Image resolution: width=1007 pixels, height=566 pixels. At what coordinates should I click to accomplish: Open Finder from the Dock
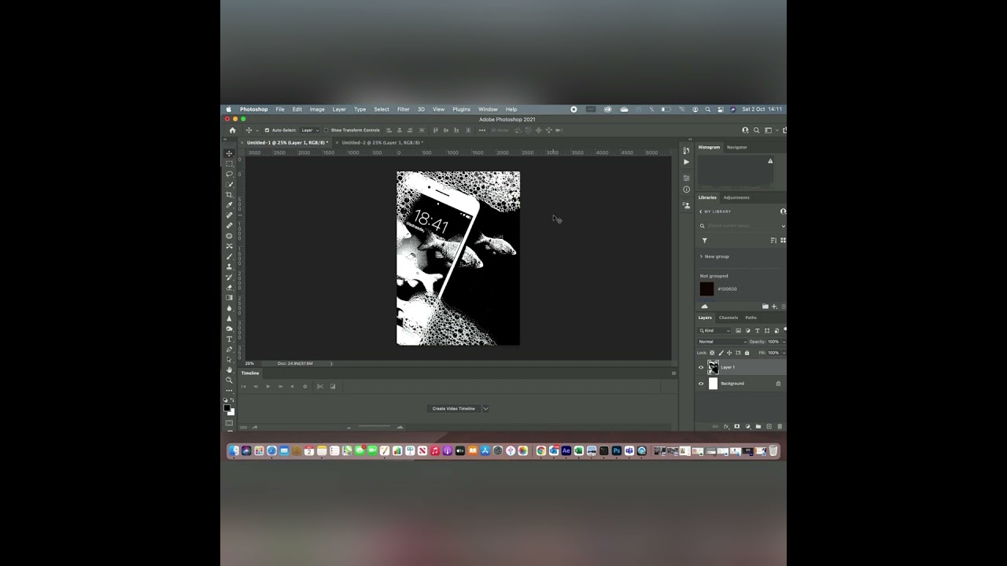coord(234,450)
